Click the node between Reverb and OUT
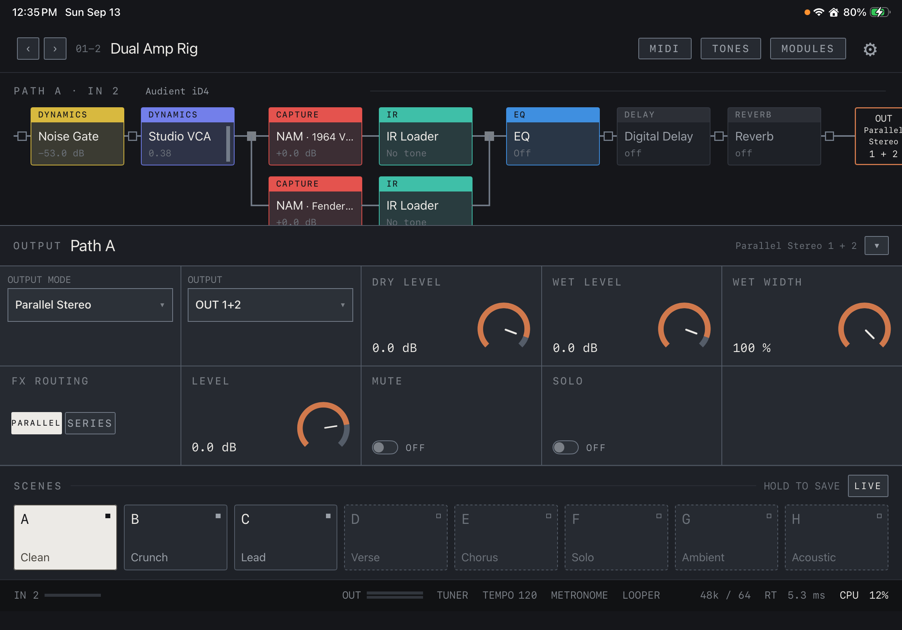The height and width of the screenshot is (630, 902). click(x=829, y=136)
